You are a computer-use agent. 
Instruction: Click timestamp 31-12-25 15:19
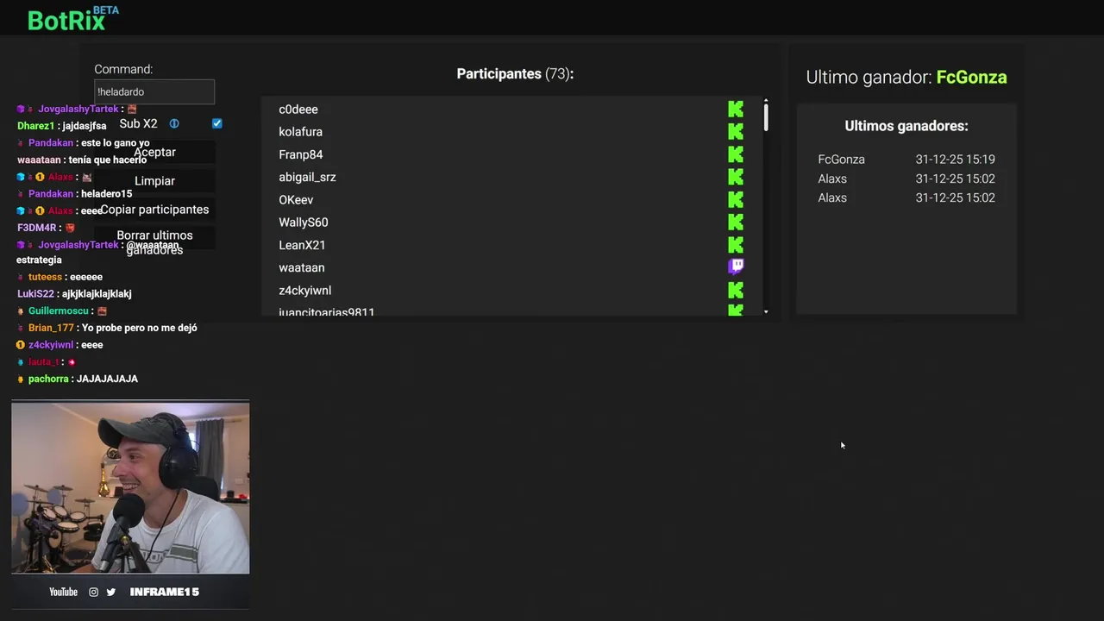coord(955,160)
